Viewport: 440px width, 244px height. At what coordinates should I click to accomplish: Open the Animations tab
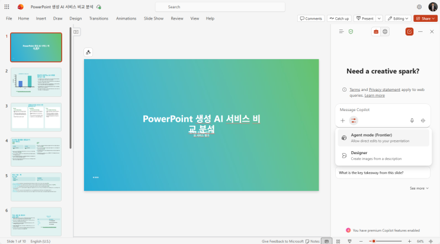pyautogui.click(x=126, y=18)
